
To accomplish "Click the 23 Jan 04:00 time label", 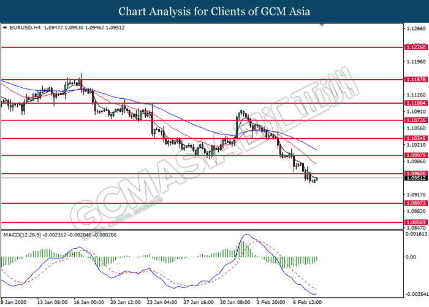I will pos(162,302).
